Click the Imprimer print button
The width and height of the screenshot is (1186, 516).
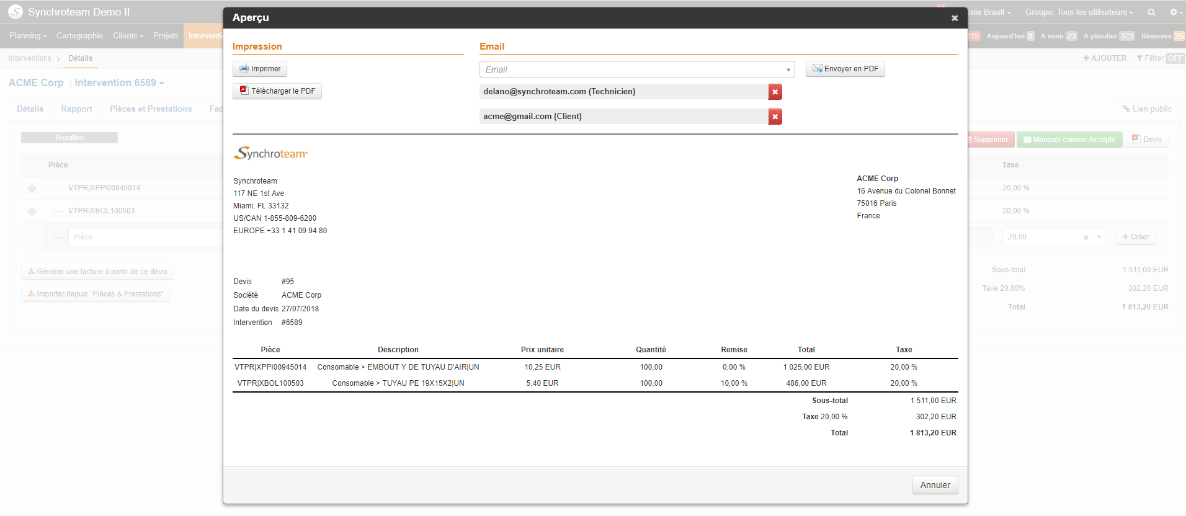260,69
